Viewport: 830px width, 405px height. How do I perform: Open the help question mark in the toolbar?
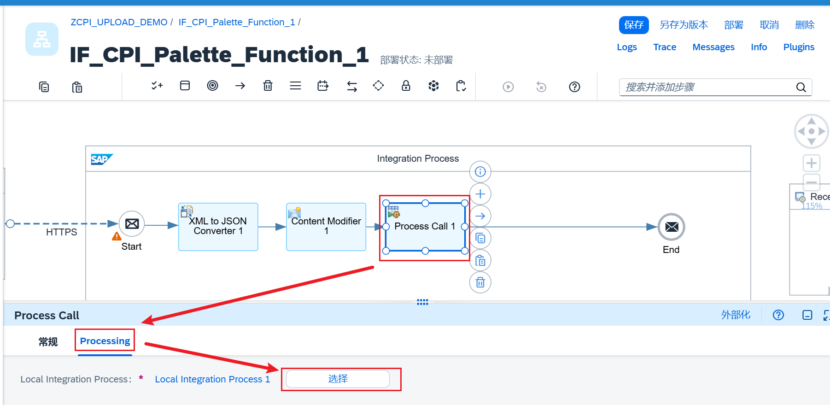[574, 87]
